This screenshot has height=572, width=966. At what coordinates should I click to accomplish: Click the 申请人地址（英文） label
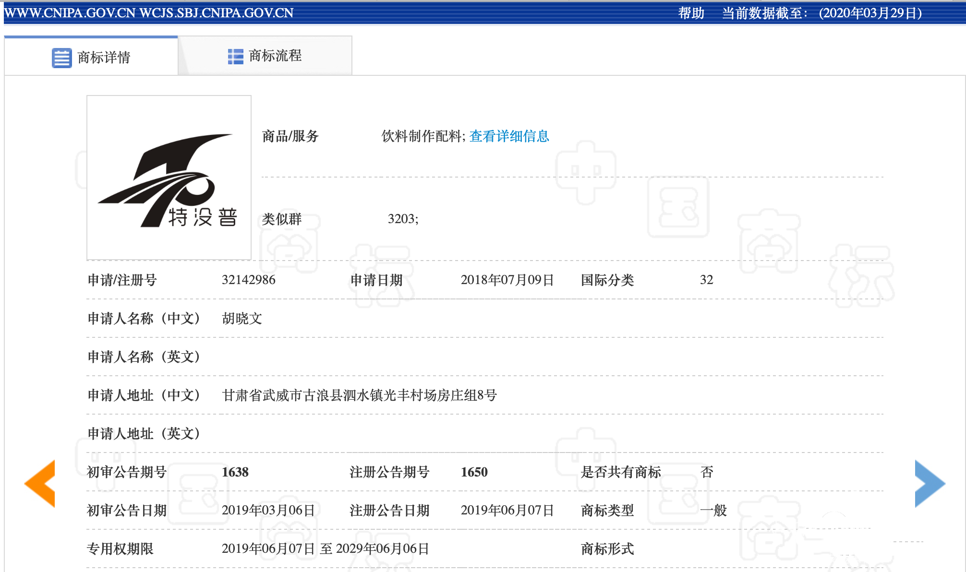tap(144, 433)
